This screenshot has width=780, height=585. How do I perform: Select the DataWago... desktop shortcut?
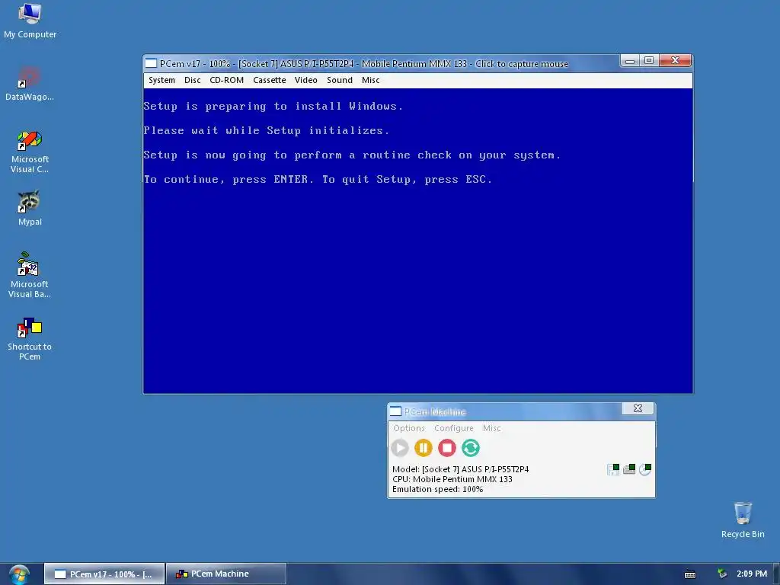point(30,84)
